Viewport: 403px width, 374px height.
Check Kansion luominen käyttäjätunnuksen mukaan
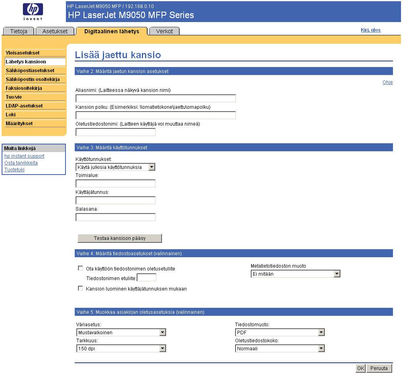click(x=80, y=288)
